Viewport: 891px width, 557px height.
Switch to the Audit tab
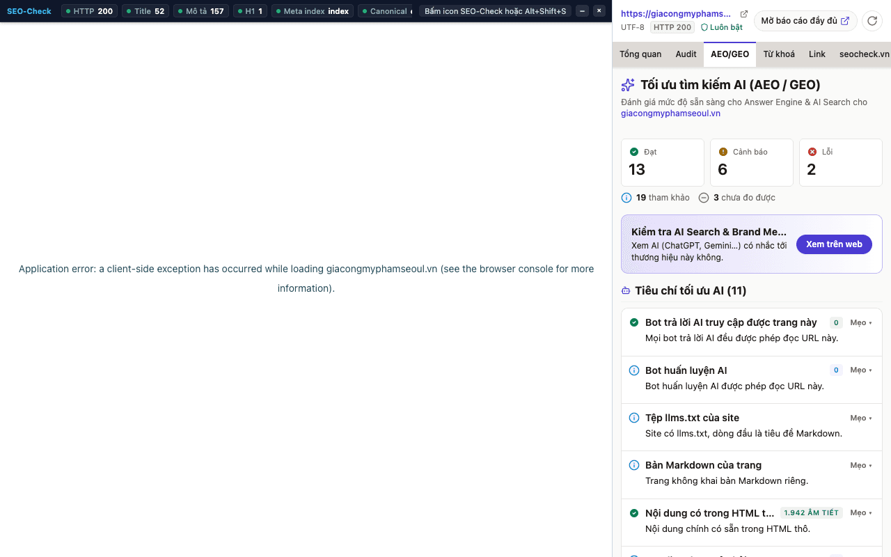coord(686,54)
